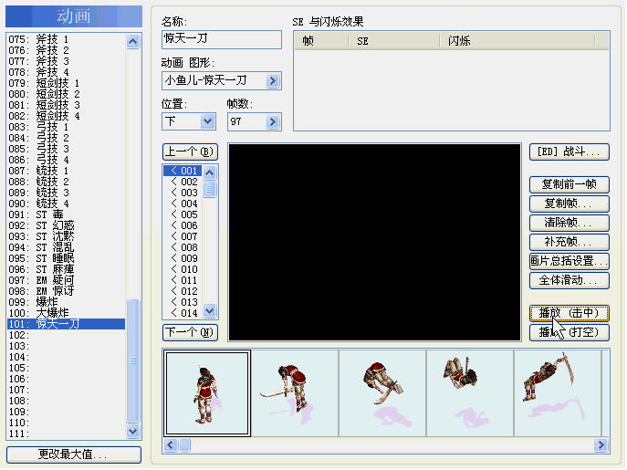This screenshot has width=627, height=470.
Task: Click the frame list scroll up arrow
Action: point(210,172)
